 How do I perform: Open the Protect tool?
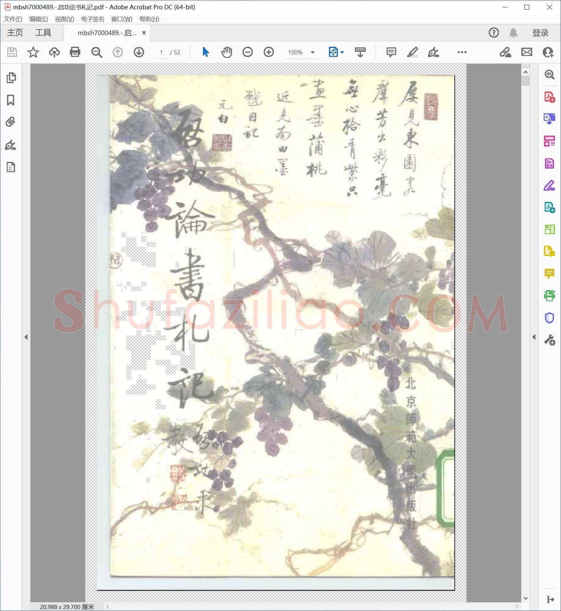tap(549, 318)
